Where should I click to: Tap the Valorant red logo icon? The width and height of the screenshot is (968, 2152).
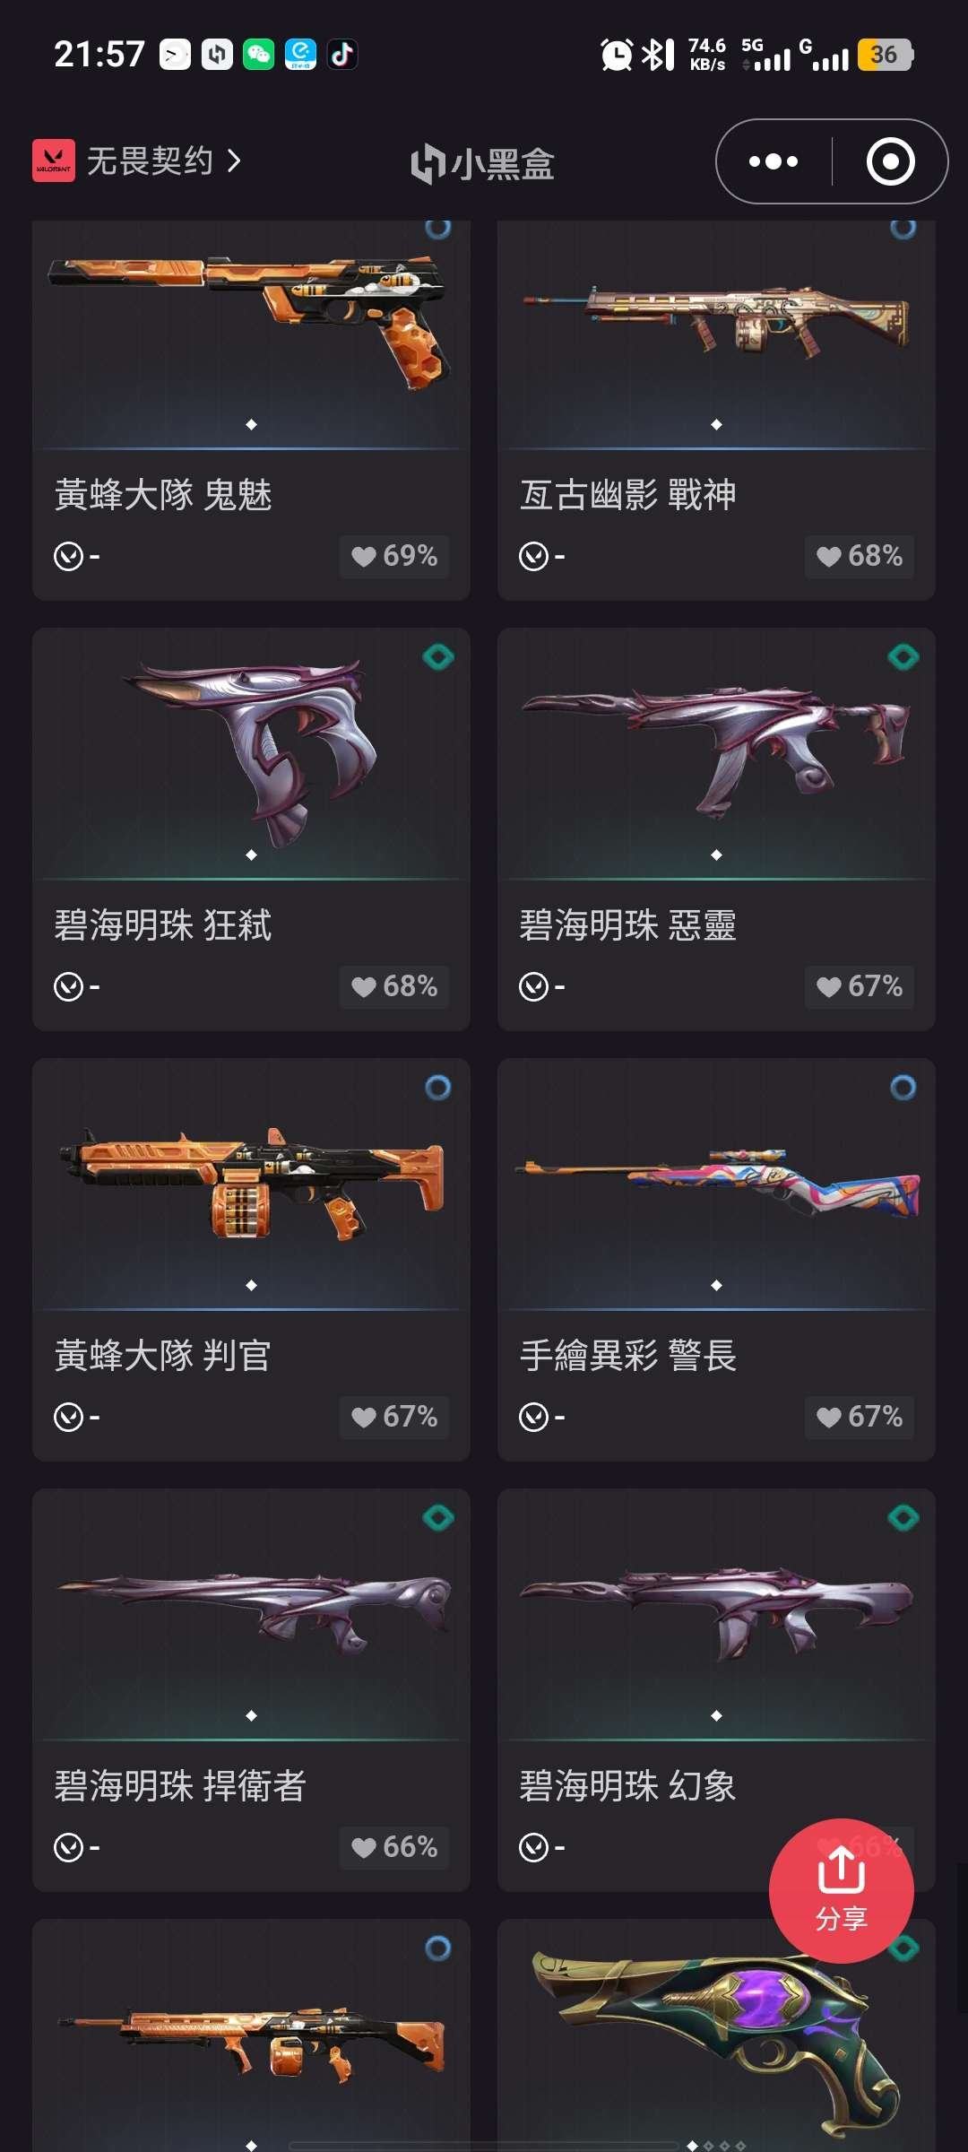pos(54,161)
